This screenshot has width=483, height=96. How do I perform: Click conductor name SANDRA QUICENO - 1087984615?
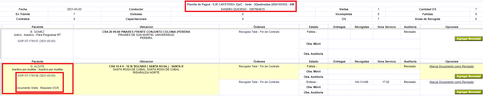pyautogui.click(x=243, y=9)
